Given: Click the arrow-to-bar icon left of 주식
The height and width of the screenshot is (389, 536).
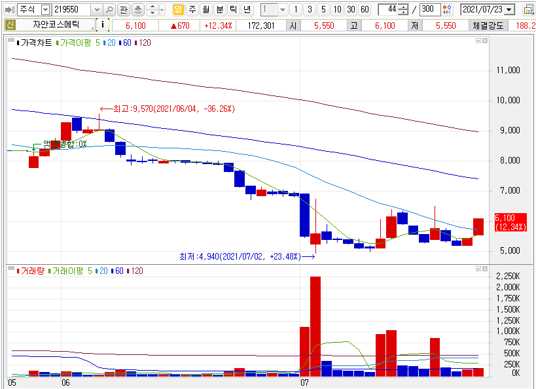Looking at the screenshot, I should 9,10.
